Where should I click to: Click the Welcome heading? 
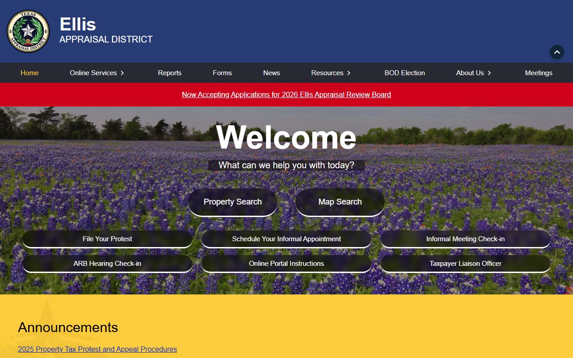(x=286, y=137)
